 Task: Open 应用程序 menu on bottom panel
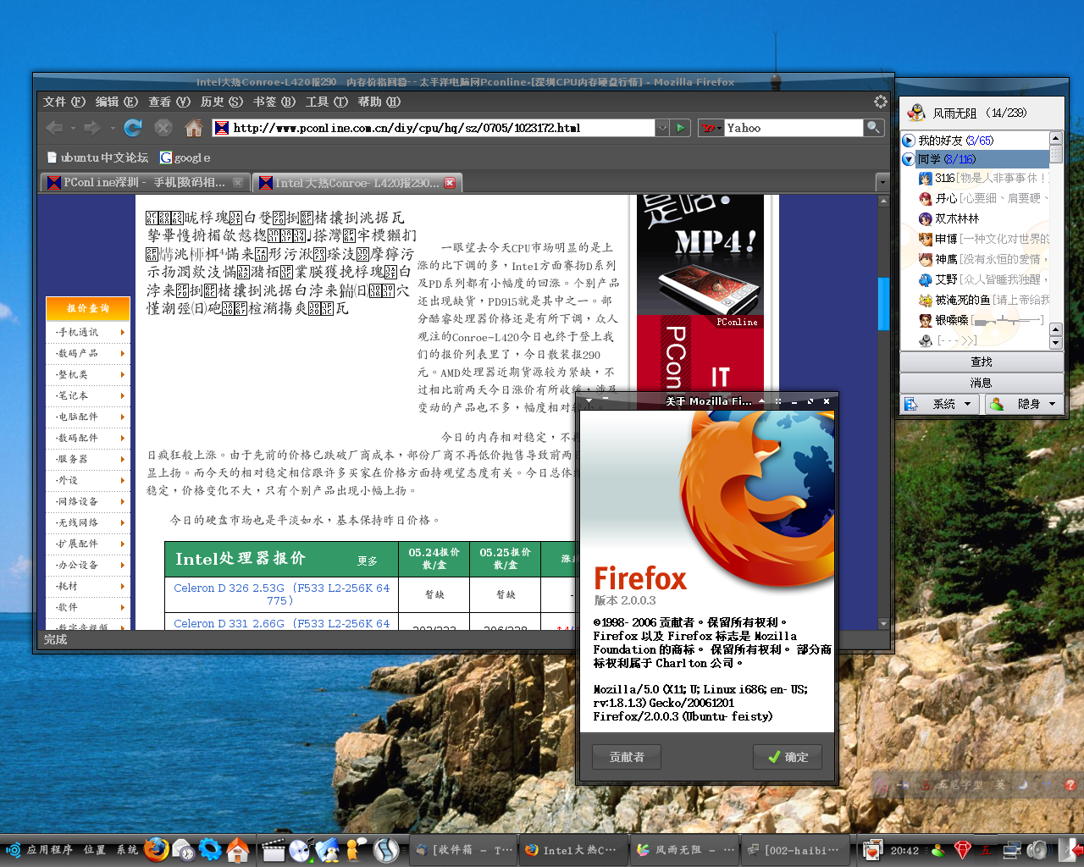[49, 849]
